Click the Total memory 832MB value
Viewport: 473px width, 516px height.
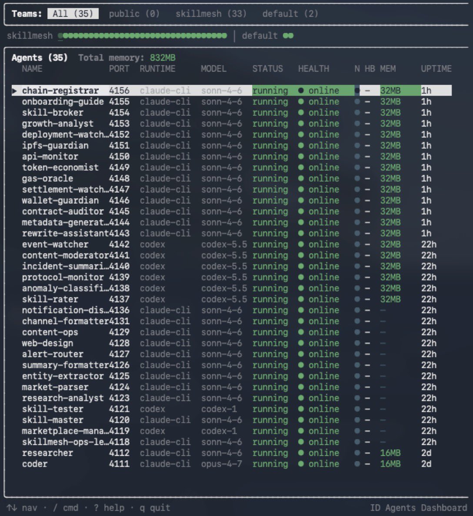[x=163, y=57]
